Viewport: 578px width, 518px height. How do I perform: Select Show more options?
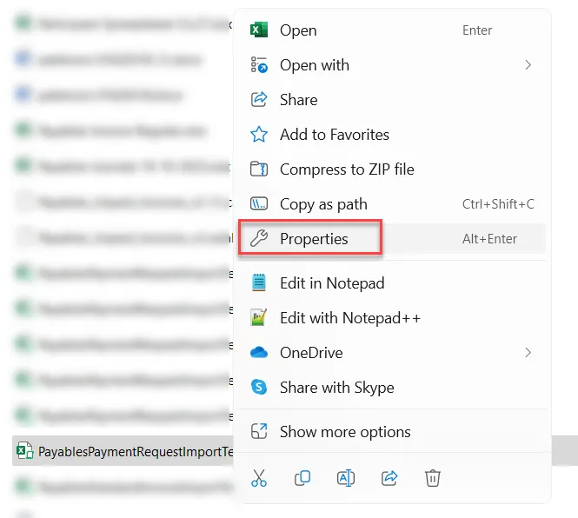point(344,432)
